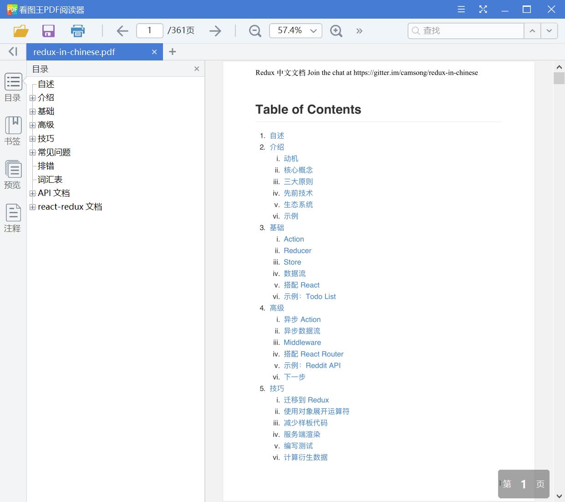Save the document with the floppy icon
This screenshot has width=565, height=502.
coord(48,31)
